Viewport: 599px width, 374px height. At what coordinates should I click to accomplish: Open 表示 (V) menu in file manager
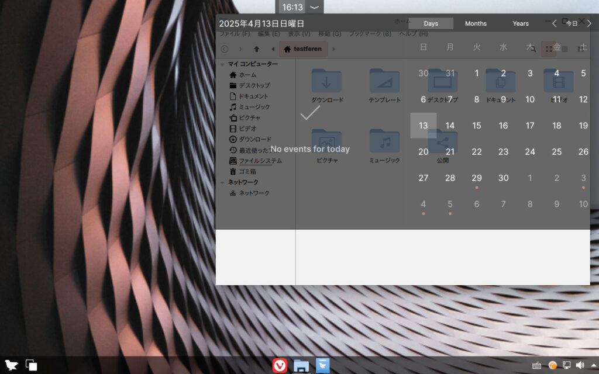[x=299, y=34]
